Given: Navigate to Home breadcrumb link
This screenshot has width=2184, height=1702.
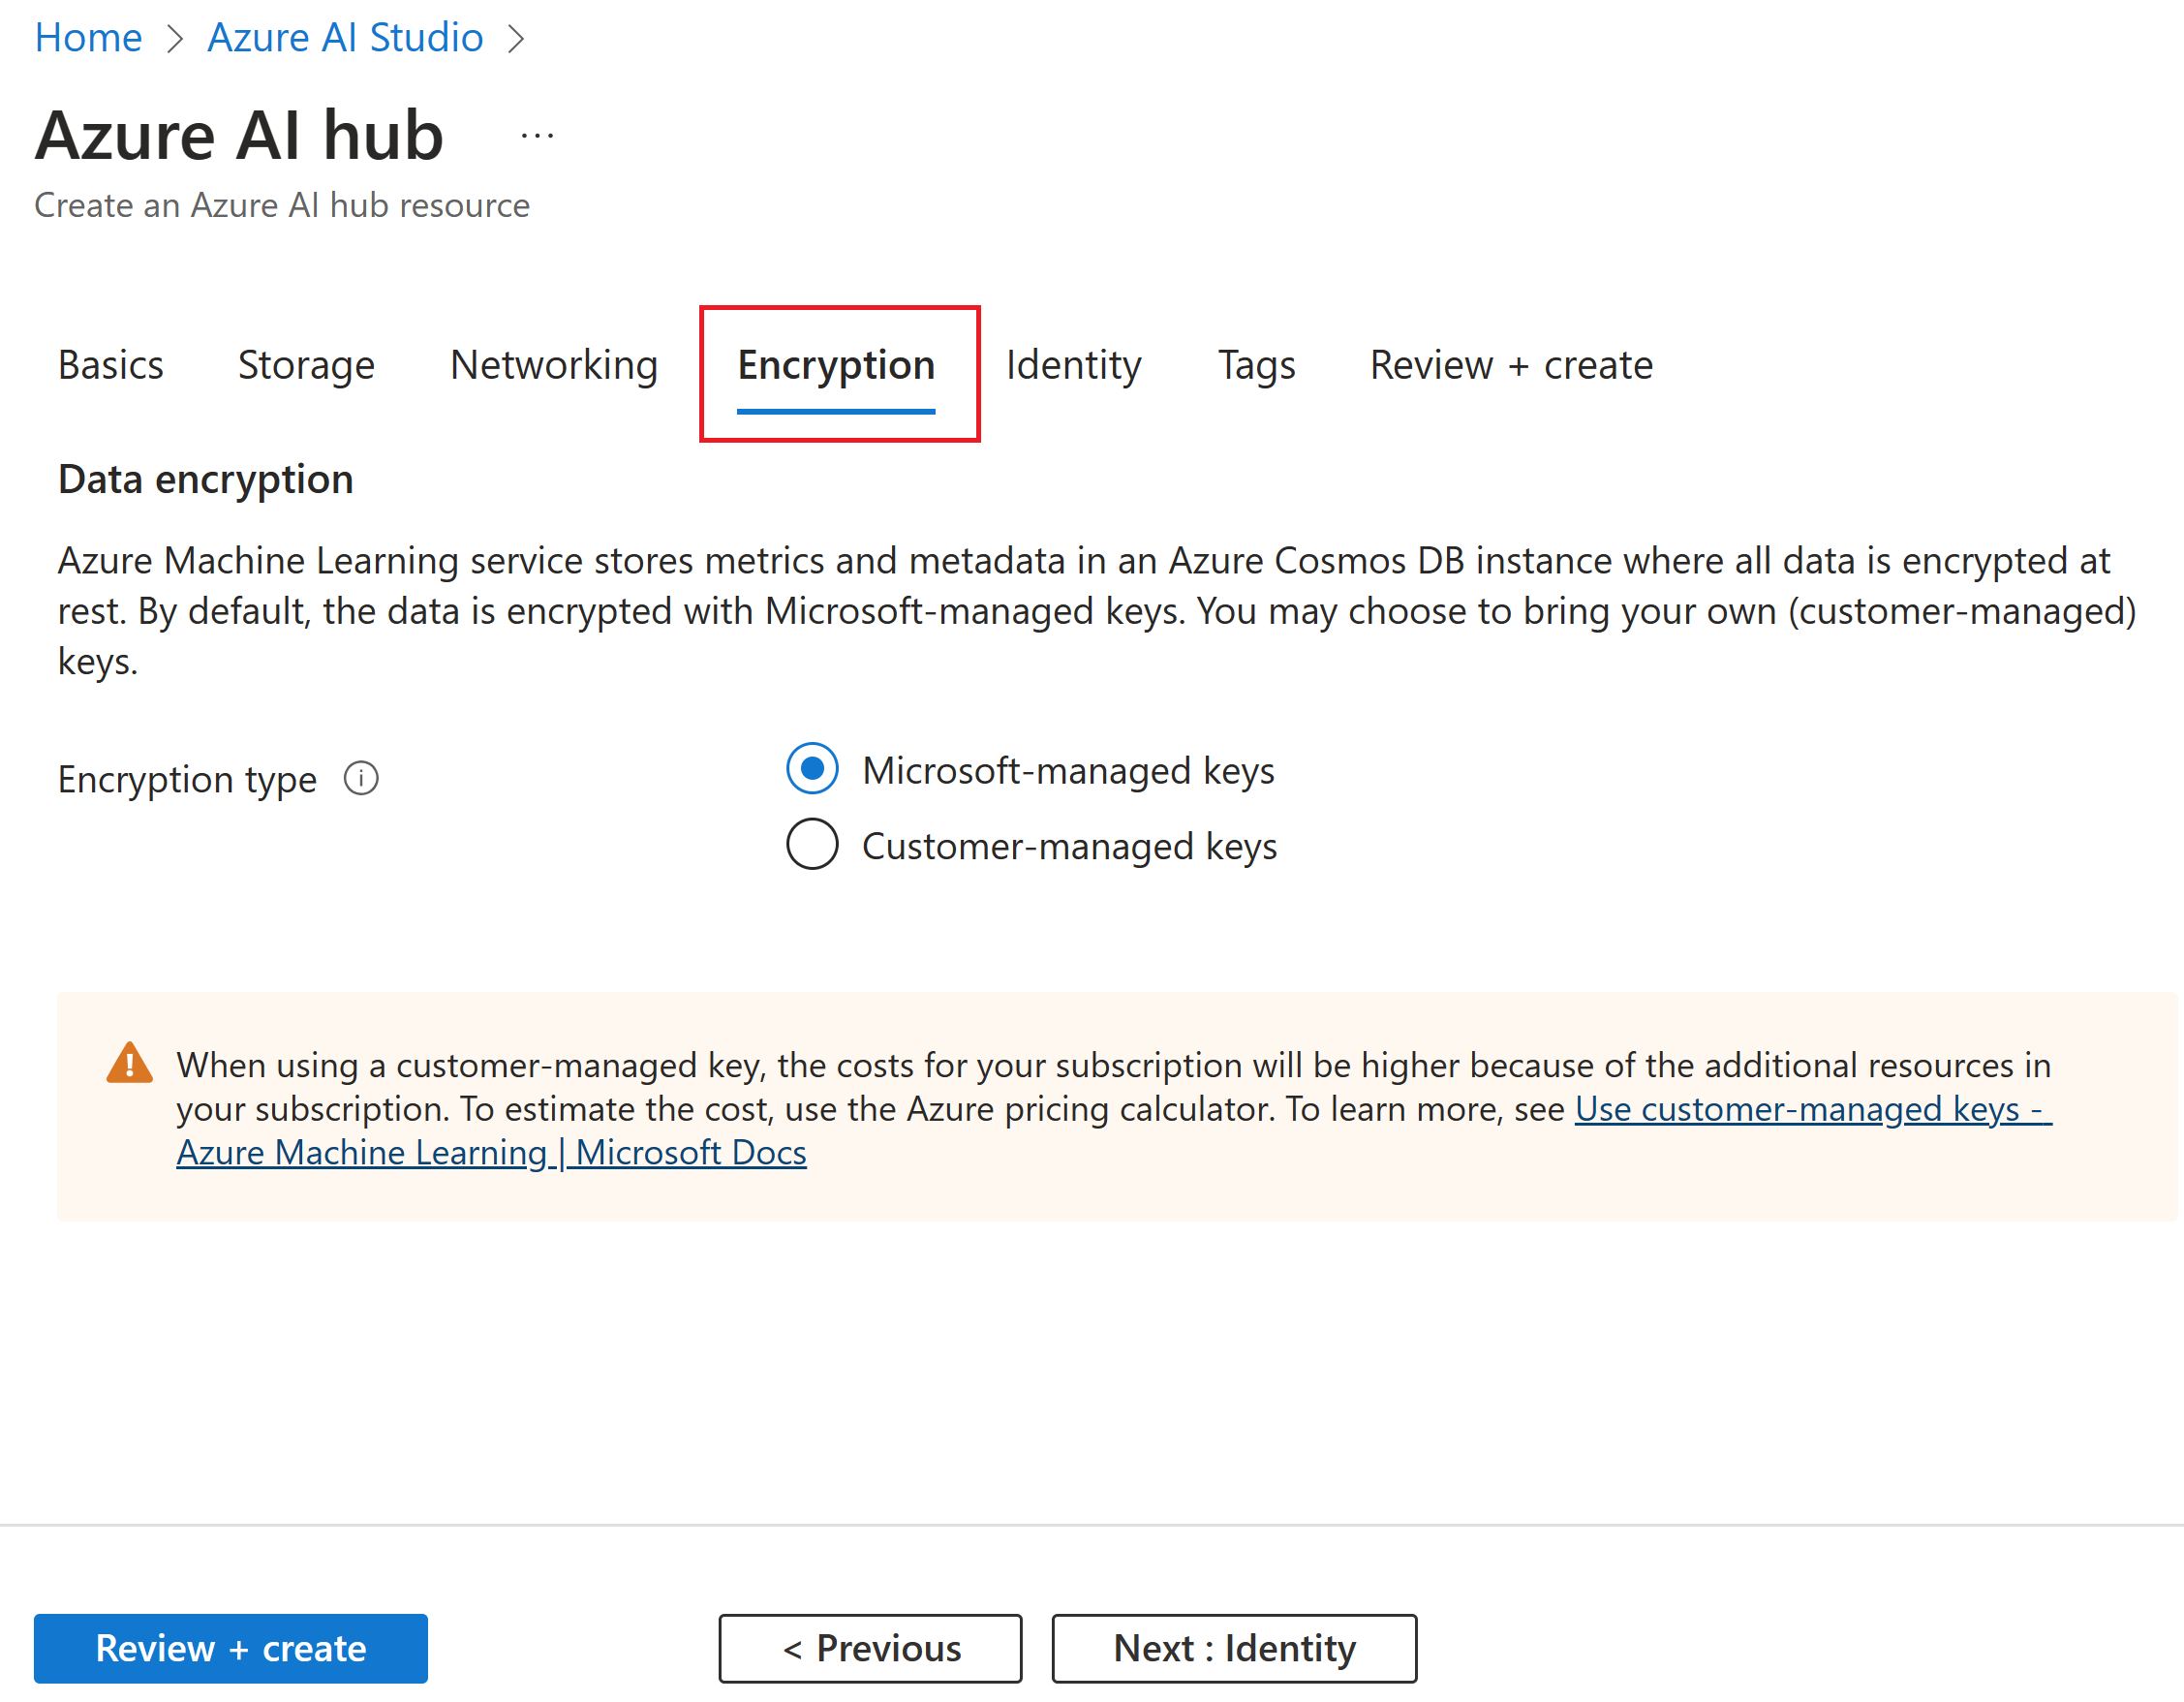Looking at the screenshot, I should tap(89, 38).
